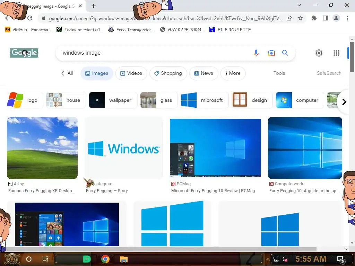Filter images by the design chip
The image size is (355, 266).
[x=252, y=100]
